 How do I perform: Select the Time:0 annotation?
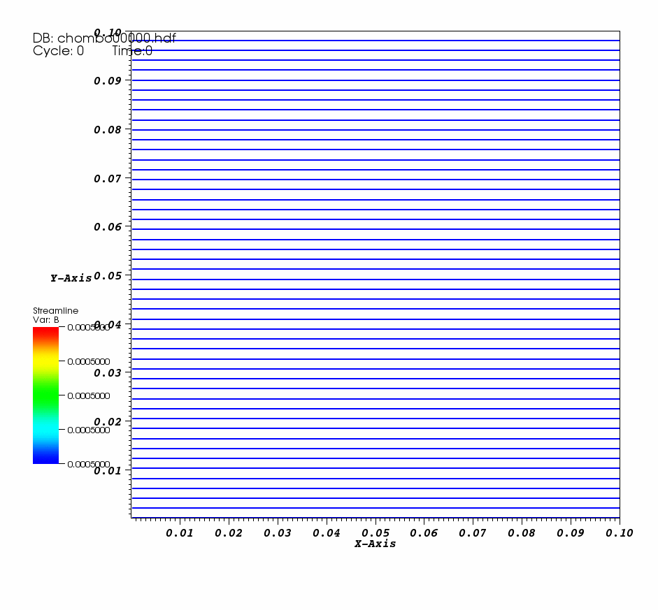(132, 51)
